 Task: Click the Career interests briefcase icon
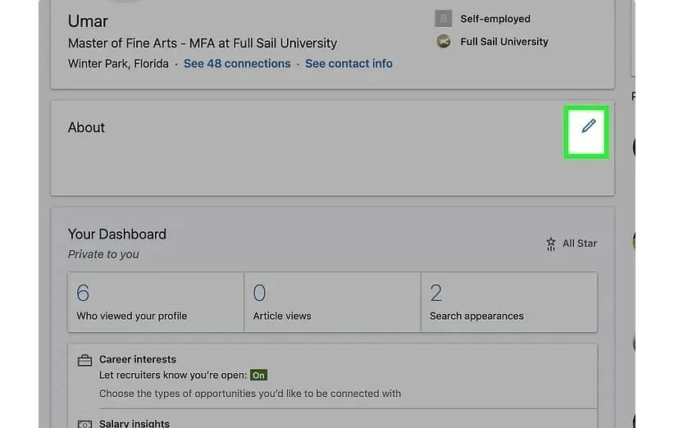pos(84,360)
